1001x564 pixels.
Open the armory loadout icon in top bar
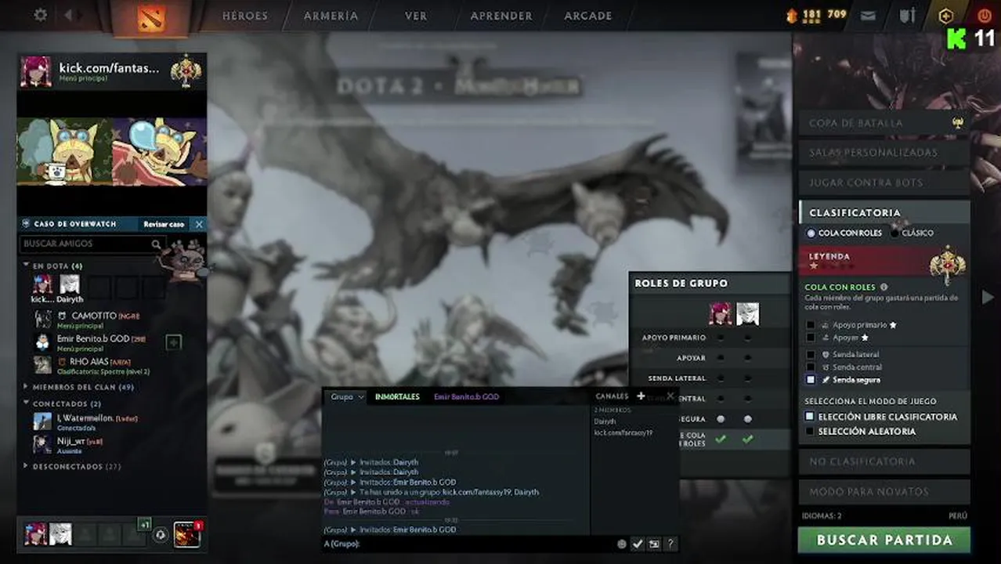coord(907,15)
